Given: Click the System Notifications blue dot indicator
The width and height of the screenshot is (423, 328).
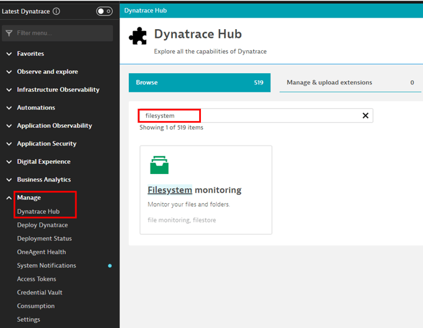Looking at the screenshot, I should pos(110,265).
